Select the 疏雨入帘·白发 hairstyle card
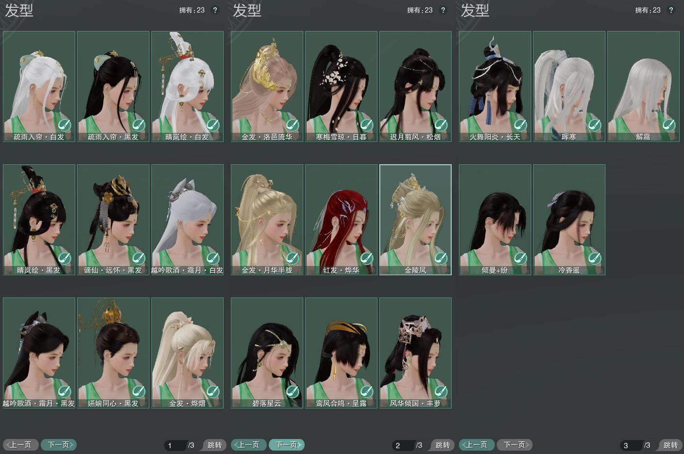684x454 pixels. click(39, 87)
